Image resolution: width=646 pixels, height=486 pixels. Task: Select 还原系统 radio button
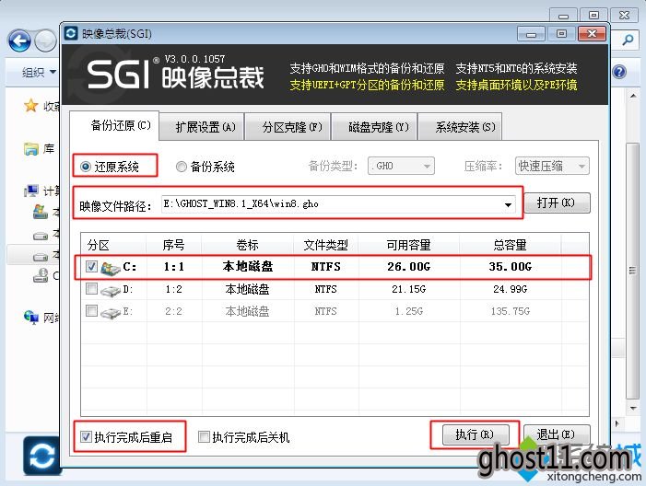tap(86, 167)
